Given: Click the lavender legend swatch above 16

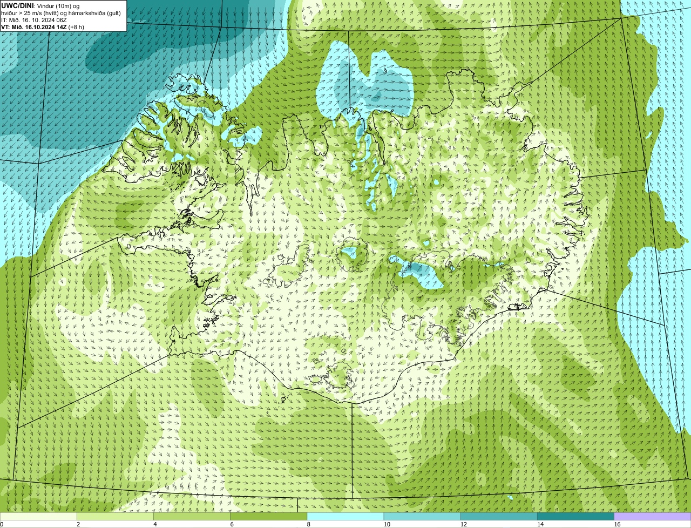Looking at the screenshot, I should (x=653, y=516).
